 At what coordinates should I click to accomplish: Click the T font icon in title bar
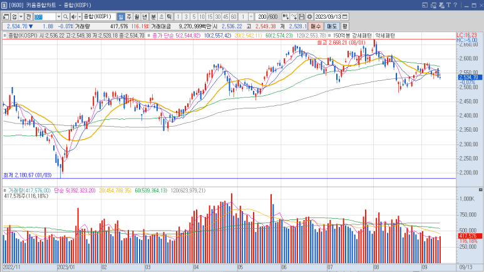[448, 5]
